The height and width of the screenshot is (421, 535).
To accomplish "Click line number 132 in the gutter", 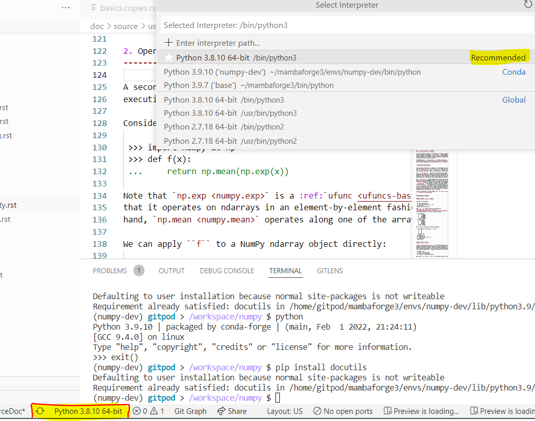I will point(99,171).
